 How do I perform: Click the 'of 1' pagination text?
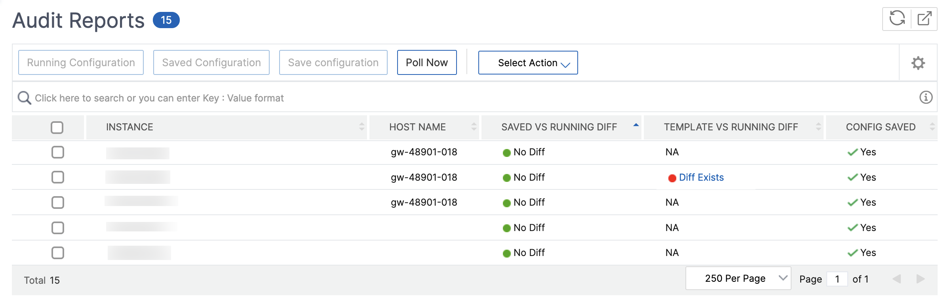[x=860, y=279]
